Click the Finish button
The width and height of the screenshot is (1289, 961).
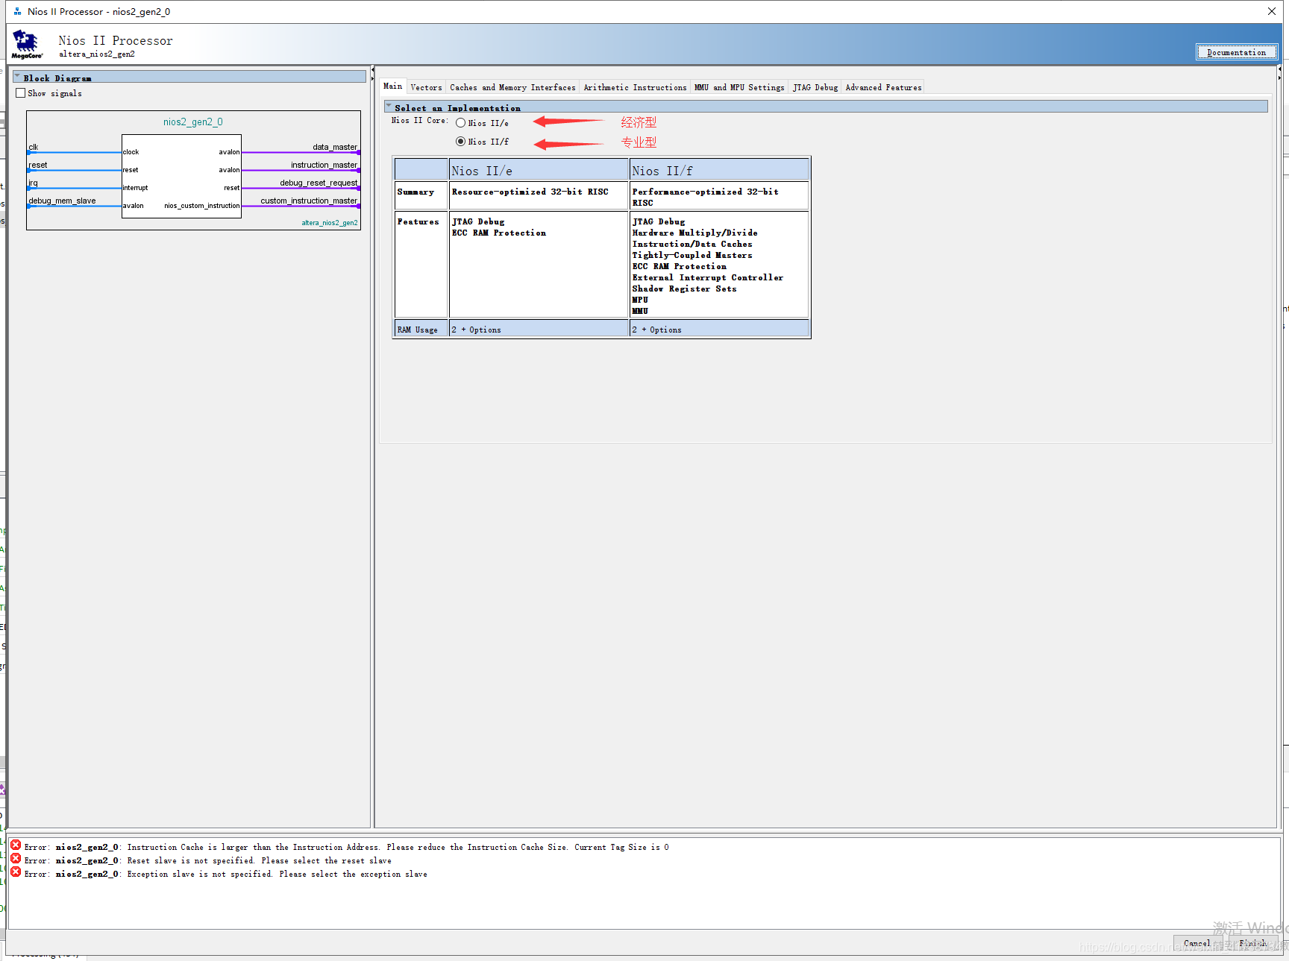[x=1253, y=943]
